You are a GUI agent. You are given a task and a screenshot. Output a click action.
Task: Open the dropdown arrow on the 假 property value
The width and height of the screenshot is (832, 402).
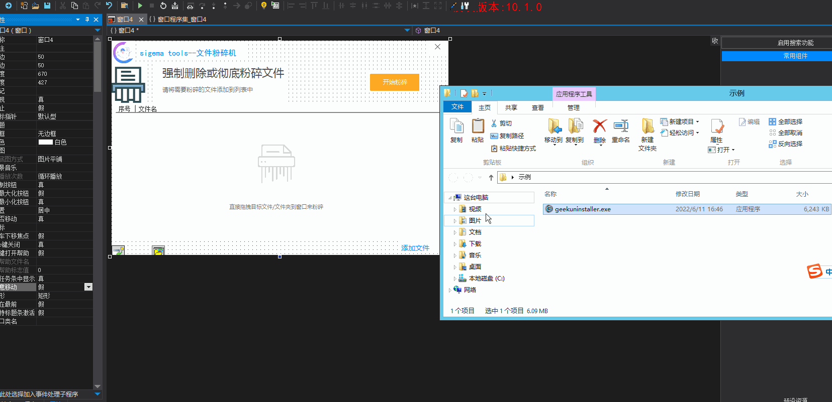[88, 287]
